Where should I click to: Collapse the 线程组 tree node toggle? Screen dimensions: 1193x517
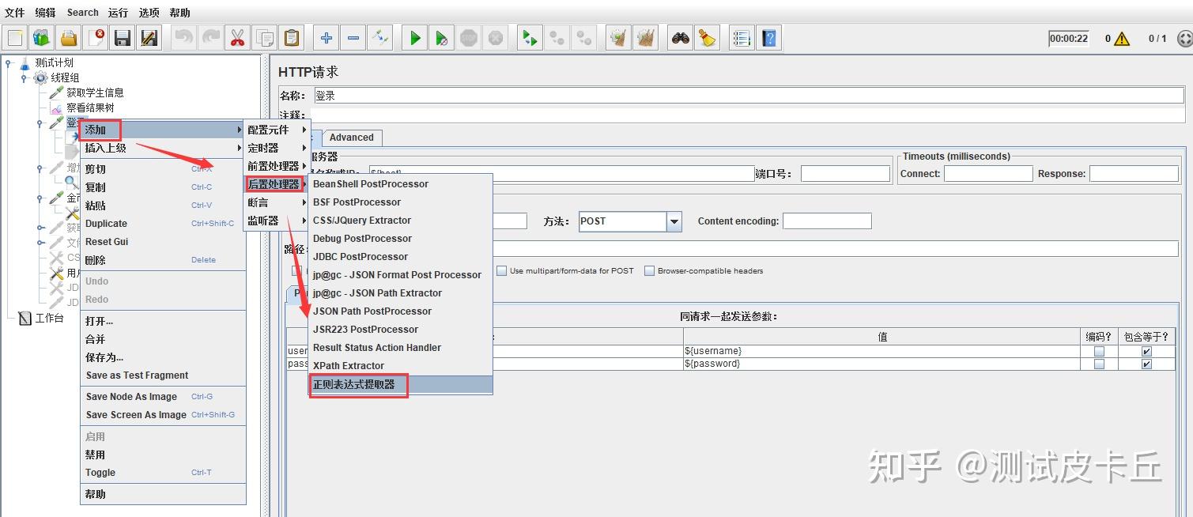click(x=24, y=78)
